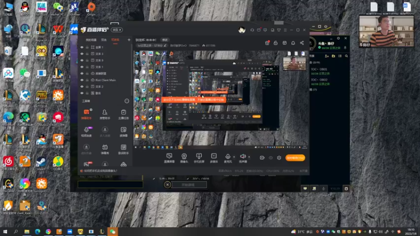Image resolution: width=420 pixels, height=236 pixels.
Task: Expand microphone volume options arrow
Action: (x=234, y=157)
